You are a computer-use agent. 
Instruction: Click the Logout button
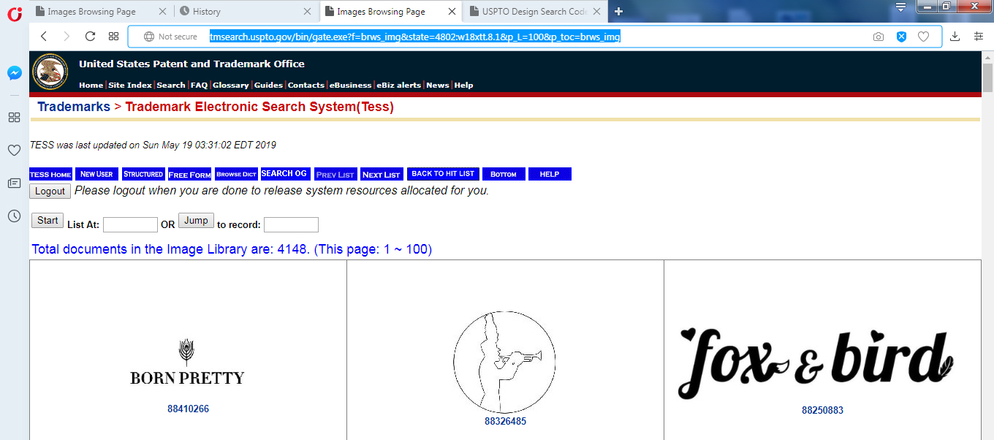click(x=50, y=191)
